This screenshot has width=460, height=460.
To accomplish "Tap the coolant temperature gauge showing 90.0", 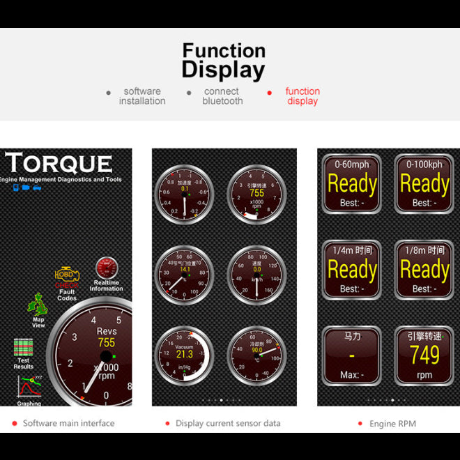I will click(x=256, y=355).
